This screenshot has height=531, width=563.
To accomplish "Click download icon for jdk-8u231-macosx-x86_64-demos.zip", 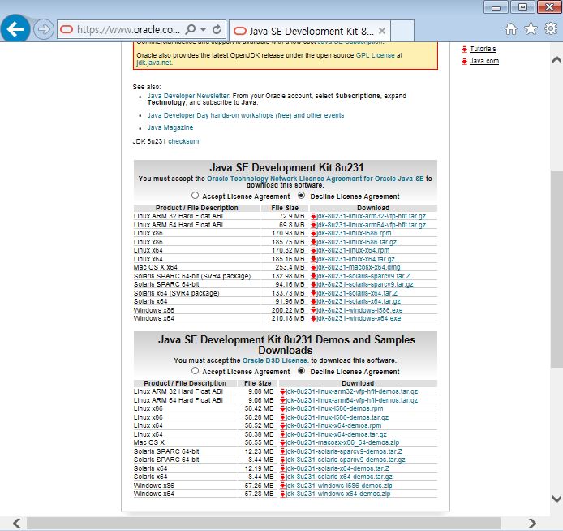I will 283,443.
